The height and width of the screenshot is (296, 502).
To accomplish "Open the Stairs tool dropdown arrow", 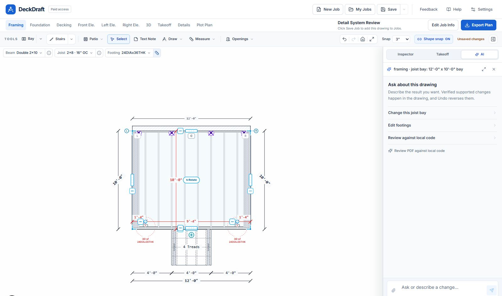I will point(72,39).
